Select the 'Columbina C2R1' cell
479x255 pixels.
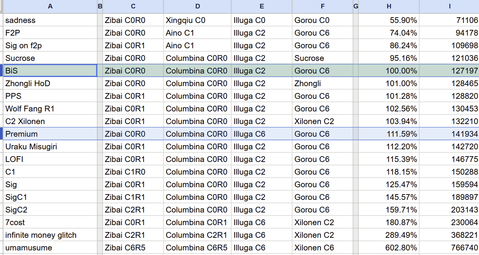point(196,235)
